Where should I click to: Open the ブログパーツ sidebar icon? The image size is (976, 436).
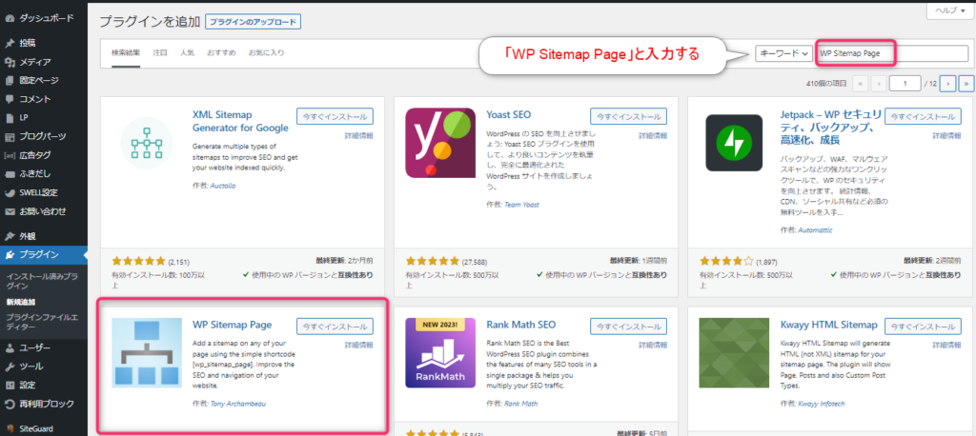(10, 136)
